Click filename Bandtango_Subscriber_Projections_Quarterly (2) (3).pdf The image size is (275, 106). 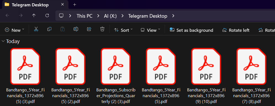[116, 96]
